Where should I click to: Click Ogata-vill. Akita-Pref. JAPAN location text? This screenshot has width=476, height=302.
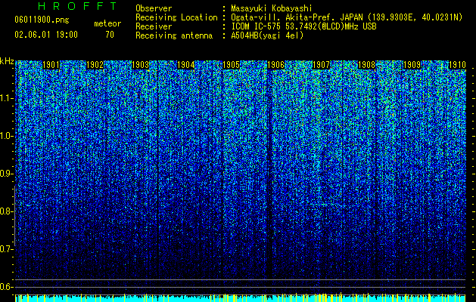[x=347, y=17]
